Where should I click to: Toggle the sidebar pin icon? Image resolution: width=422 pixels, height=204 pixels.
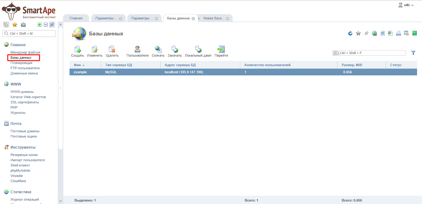pyautogui.click(x=52, y=25)
